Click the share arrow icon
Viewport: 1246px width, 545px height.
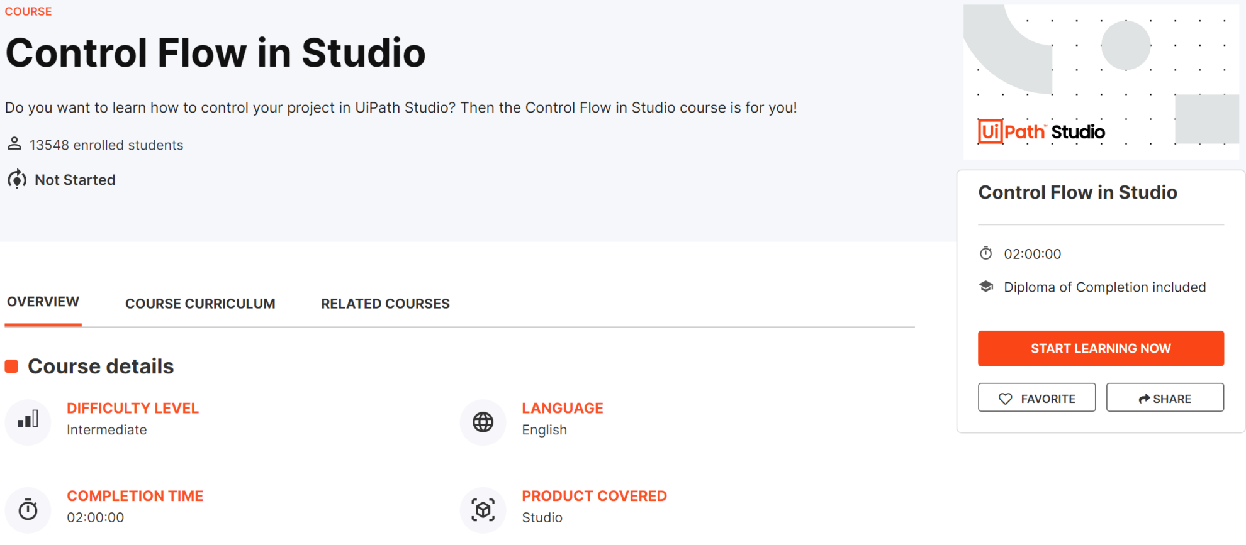click(x=1142, y=397)
